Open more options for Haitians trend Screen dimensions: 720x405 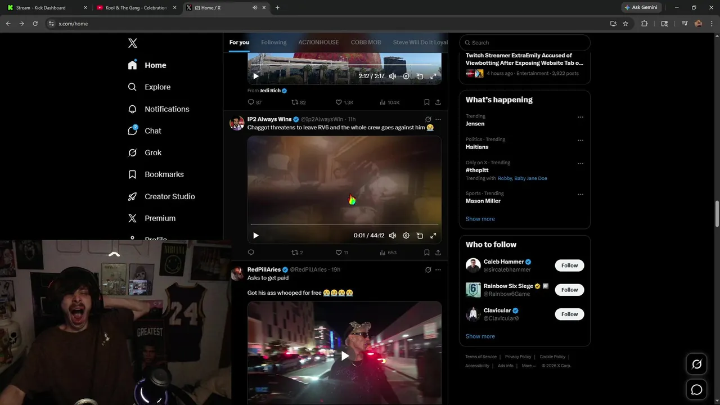pyautogui.click(x=580, y=140)
